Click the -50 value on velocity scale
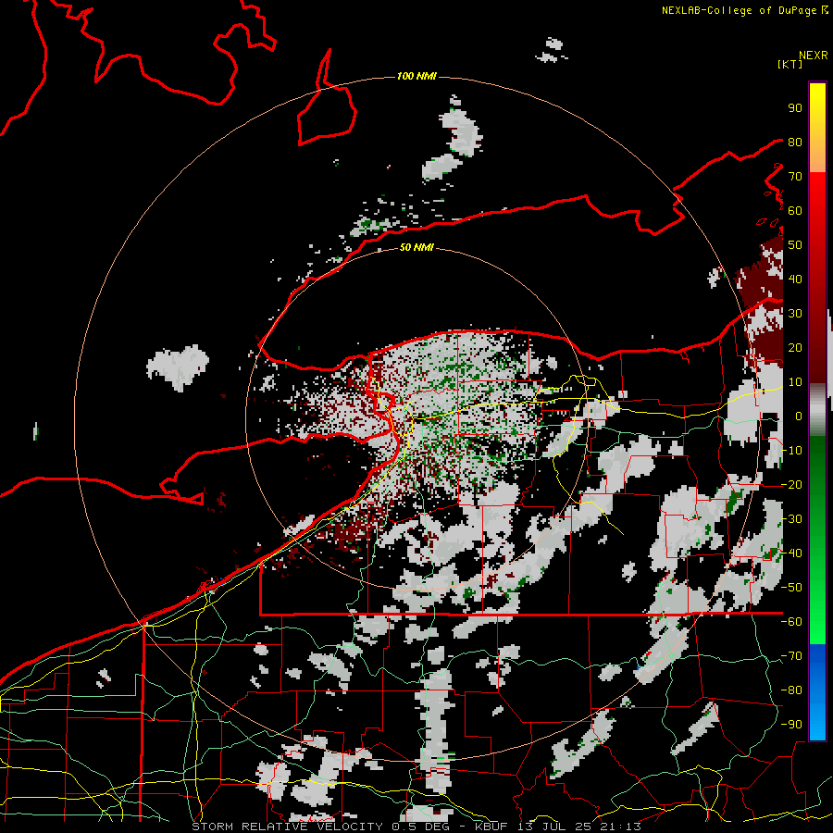Screen dimensions: 833x833 coord(791,588)
